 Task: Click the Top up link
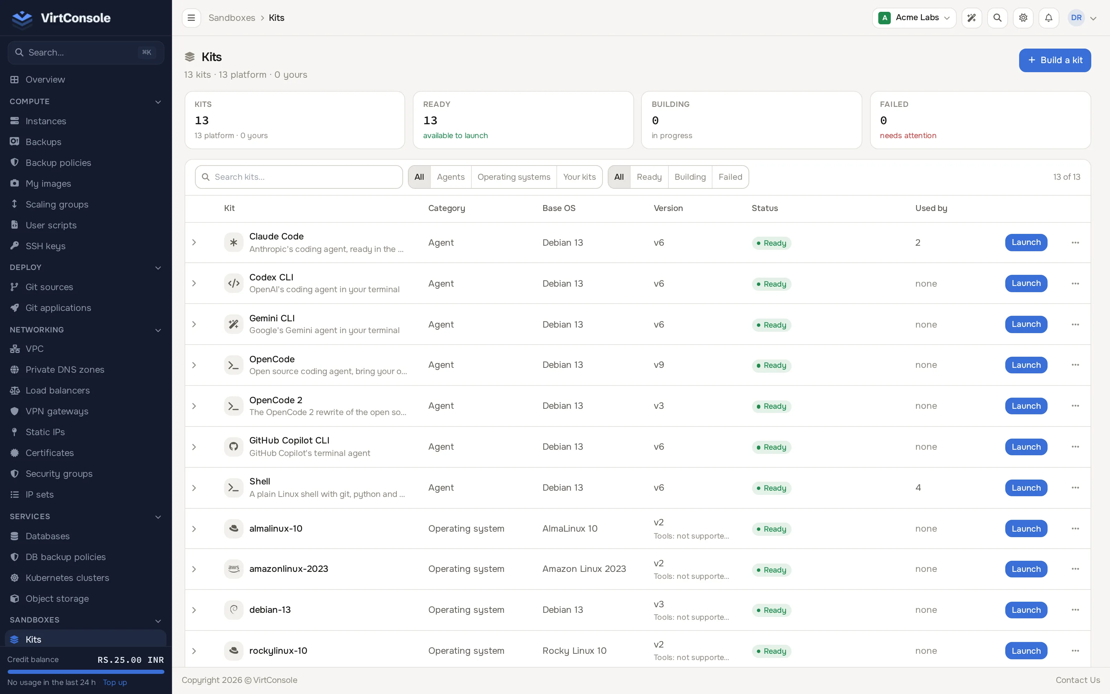[x=115, y=683]
